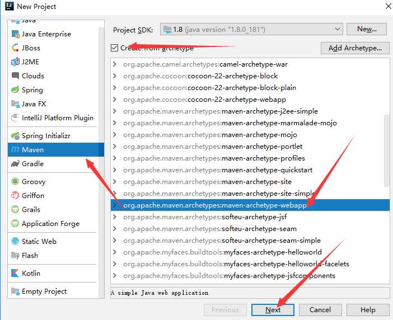Viewport: 393px width, 320px height.
Task: Expand softeu-archetype-jsf entry
Action: coord(115,217)
